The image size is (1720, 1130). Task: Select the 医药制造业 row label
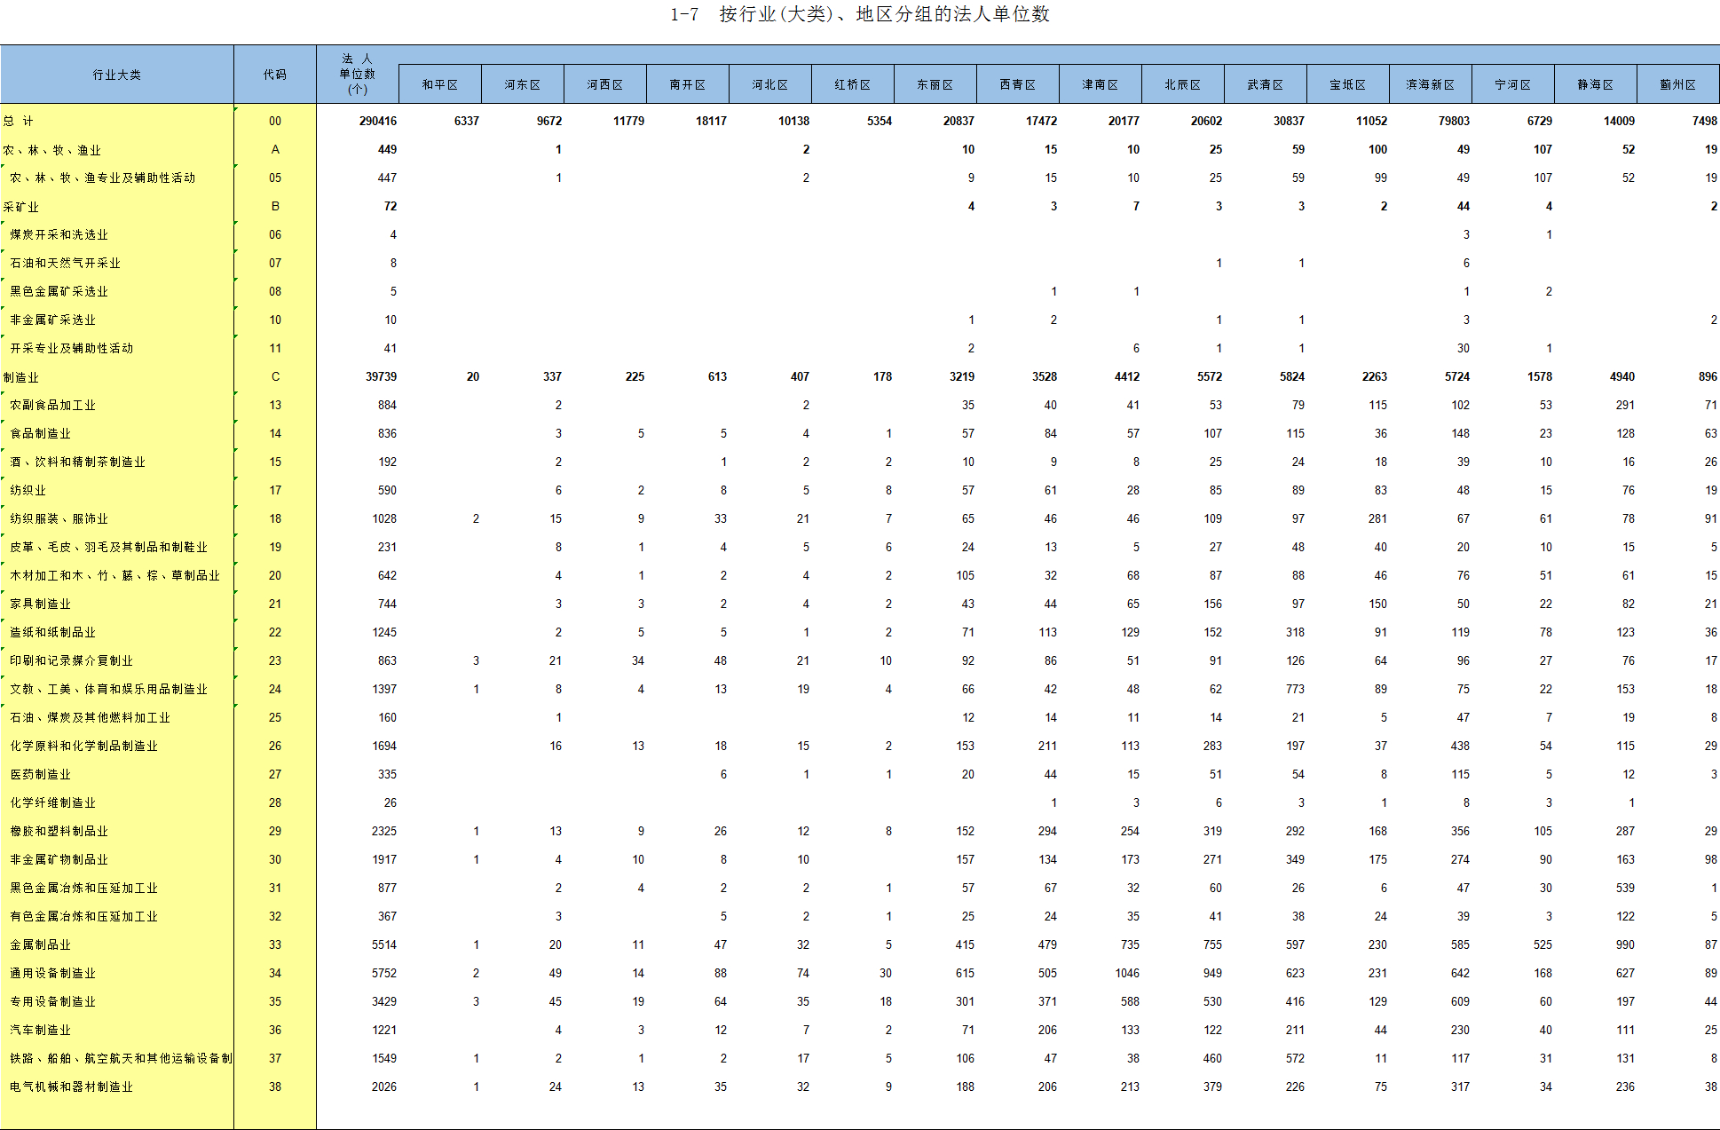(x=40, y=774)
